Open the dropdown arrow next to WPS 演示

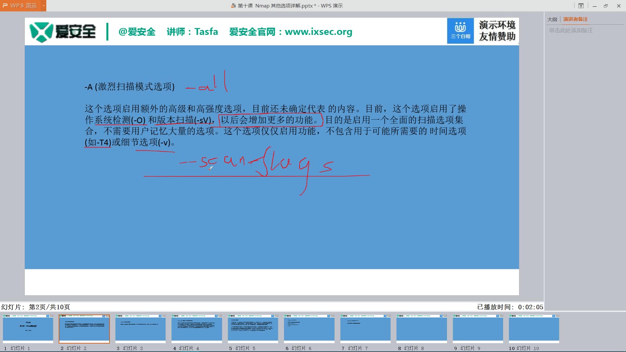pyautogui.click(x=43, y=6)
